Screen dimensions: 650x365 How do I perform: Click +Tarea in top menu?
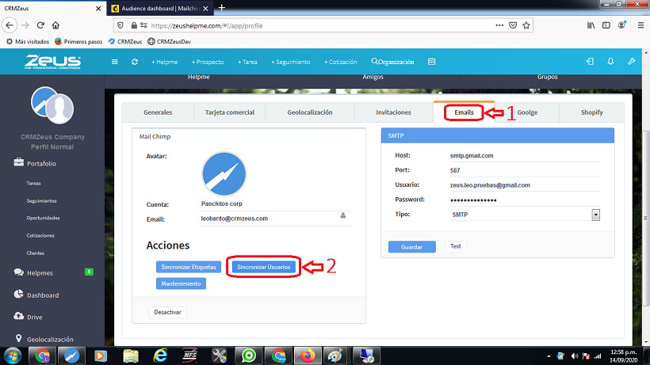(x=247, y=62)
